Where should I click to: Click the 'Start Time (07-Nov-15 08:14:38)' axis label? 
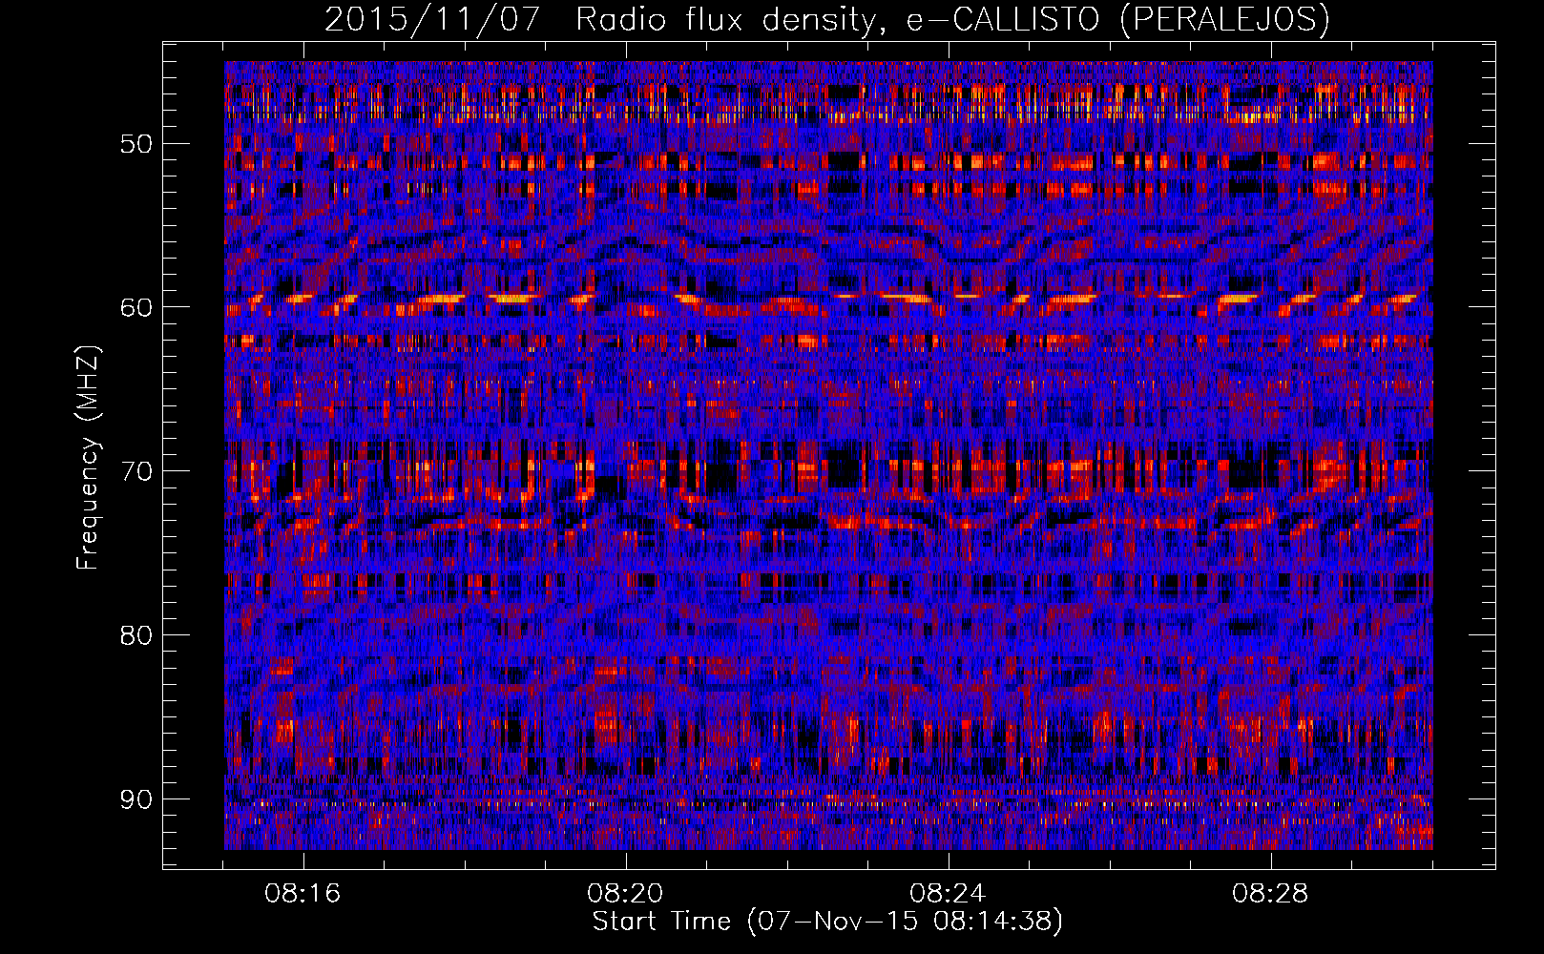827,921
